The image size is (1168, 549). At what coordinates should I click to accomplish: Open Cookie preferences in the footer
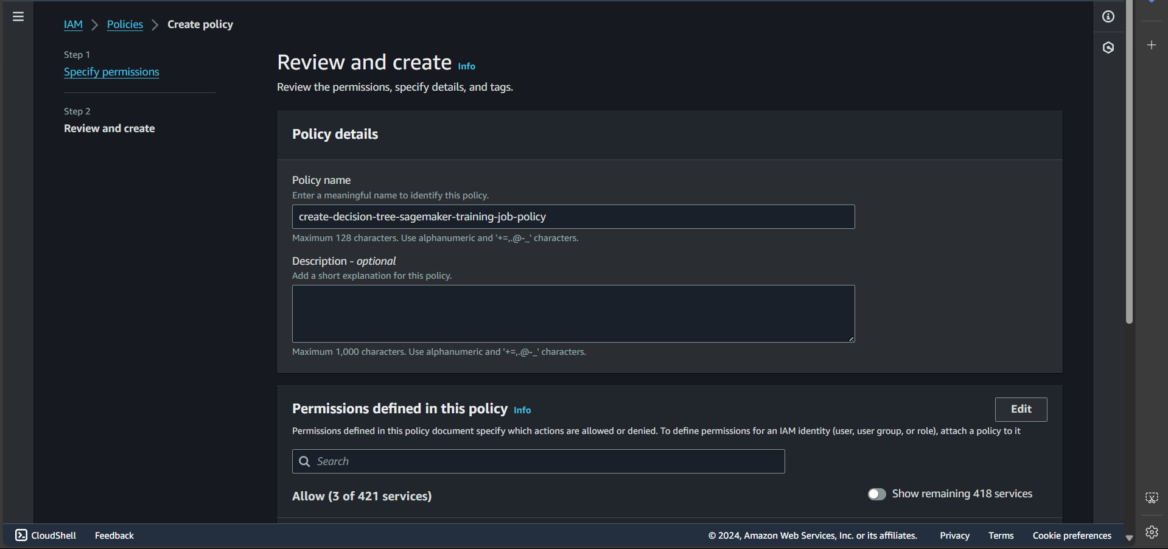point(1071,535)
